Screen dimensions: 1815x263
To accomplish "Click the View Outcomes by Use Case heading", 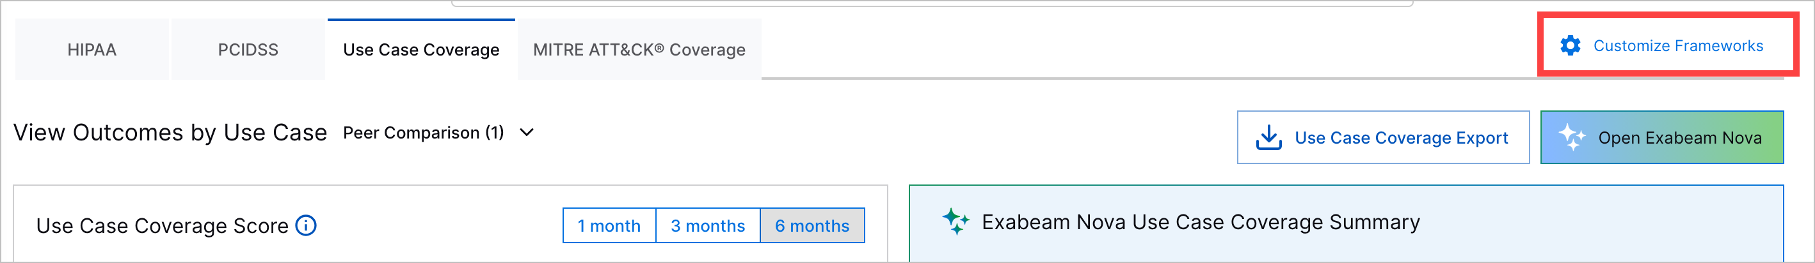I will tap(170, 133).
